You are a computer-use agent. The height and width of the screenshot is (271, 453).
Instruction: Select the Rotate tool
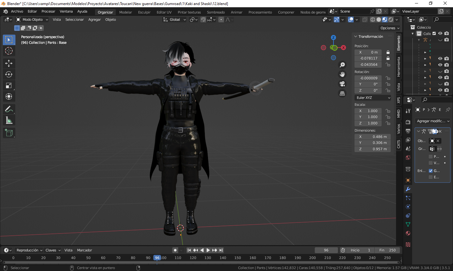(9, 74)
